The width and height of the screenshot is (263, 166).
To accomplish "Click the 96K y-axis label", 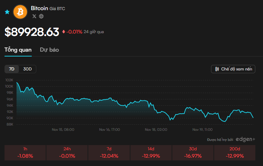I will [10, 99].
